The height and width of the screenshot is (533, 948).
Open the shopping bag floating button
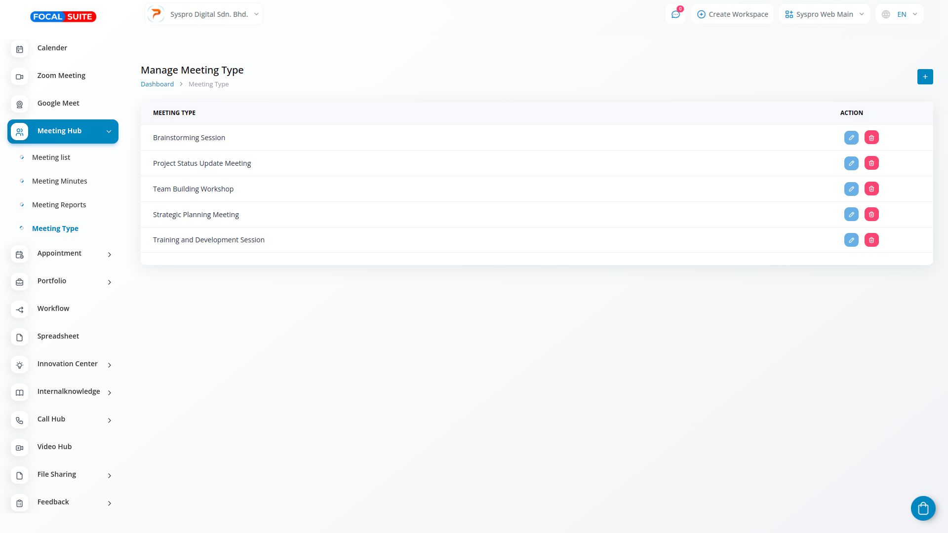pos(923,508)
